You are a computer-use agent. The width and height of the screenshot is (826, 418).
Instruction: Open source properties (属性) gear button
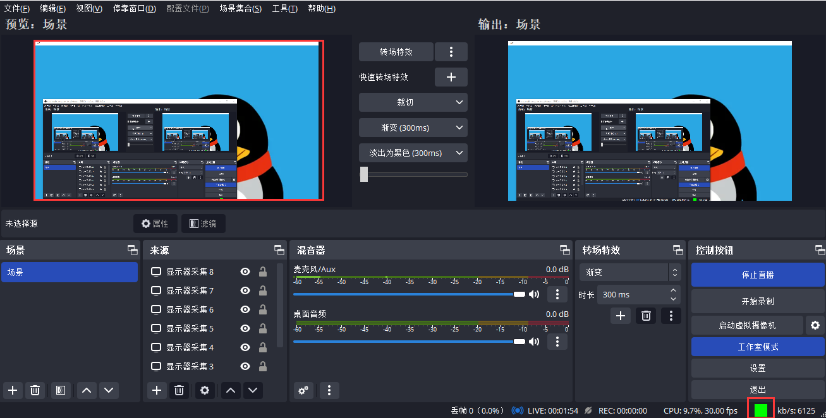coord(155,224)
